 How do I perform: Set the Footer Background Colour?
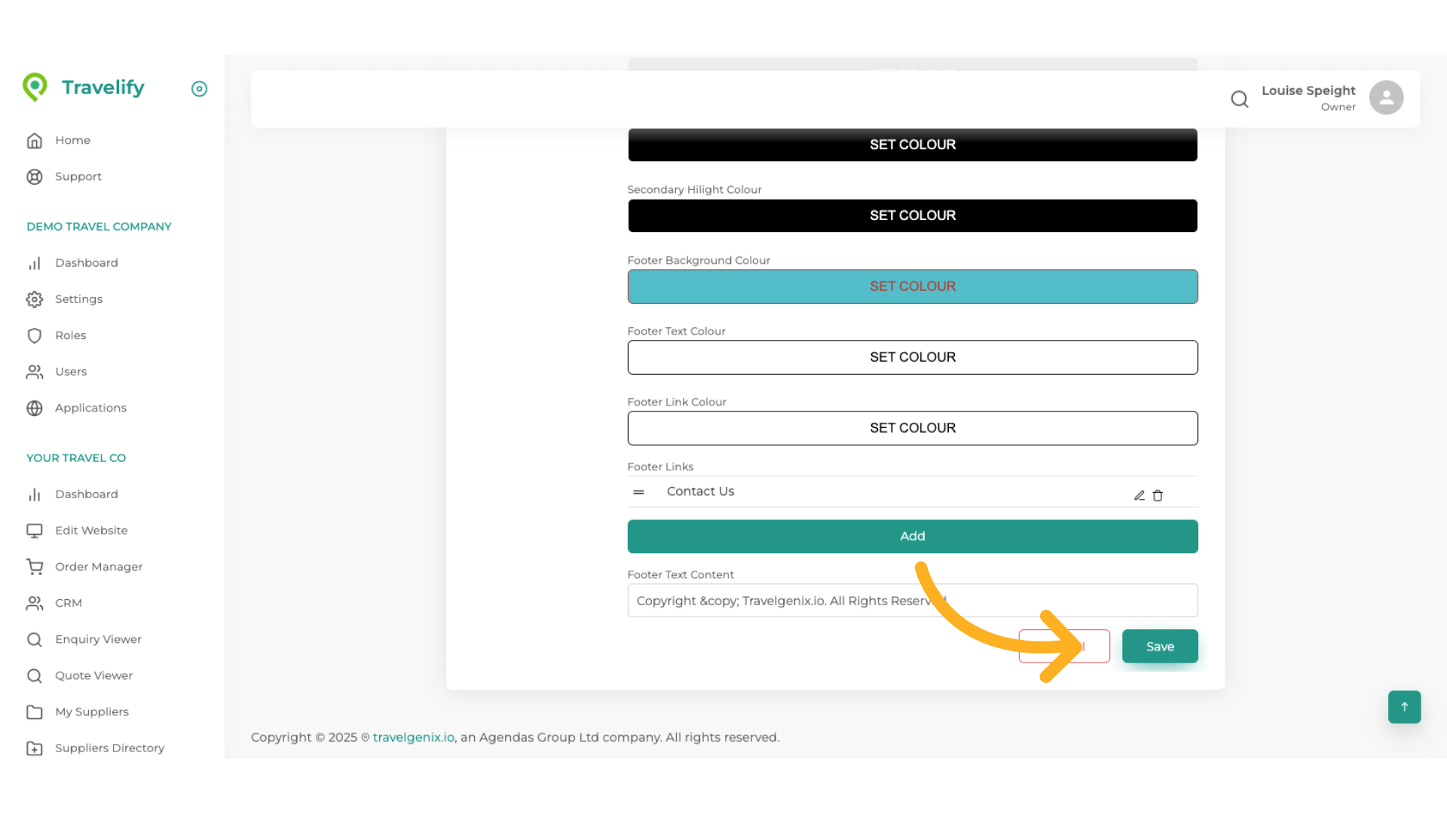(x=912, y=286)
